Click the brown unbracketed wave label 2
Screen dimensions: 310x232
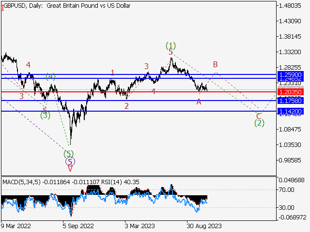click(126, 106)
